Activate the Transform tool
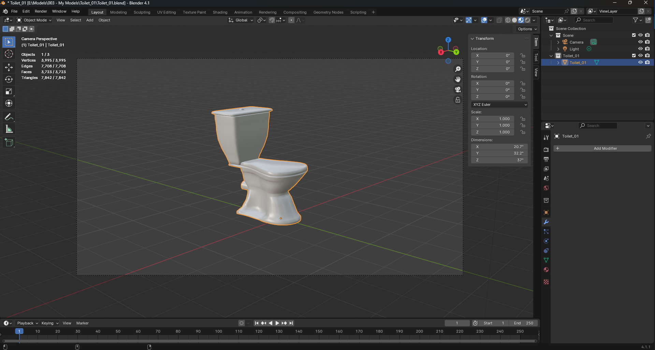 coord(9,103)
